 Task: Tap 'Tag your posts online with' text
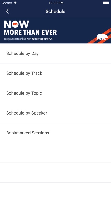pyautogui.click(x=18, y=39)
